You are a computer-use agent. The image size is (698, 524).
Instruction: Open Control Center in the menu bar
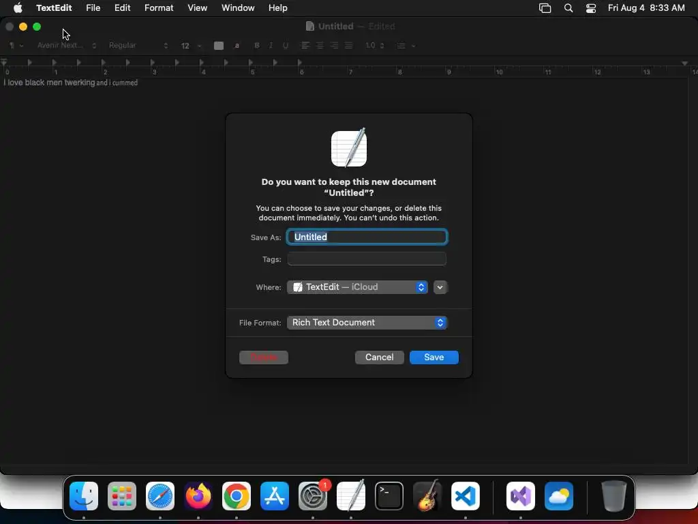coord(591,8)
